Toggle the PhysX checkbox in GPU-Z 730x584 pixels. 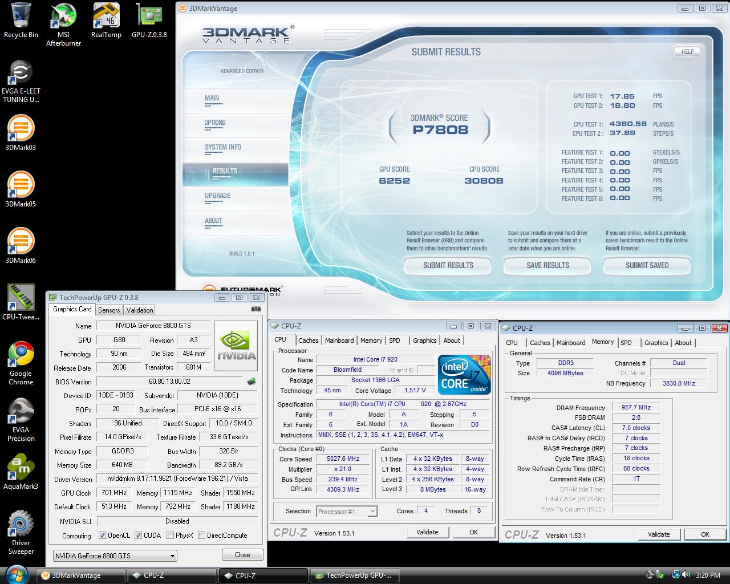pyautogui.click(x=170, y=536)
